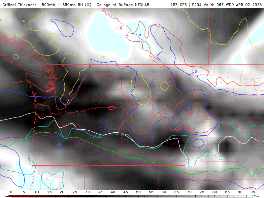Click the "10" label on the color scale
Image resolution: width=264 pixels, height=198 pixels.
point(37,192)
